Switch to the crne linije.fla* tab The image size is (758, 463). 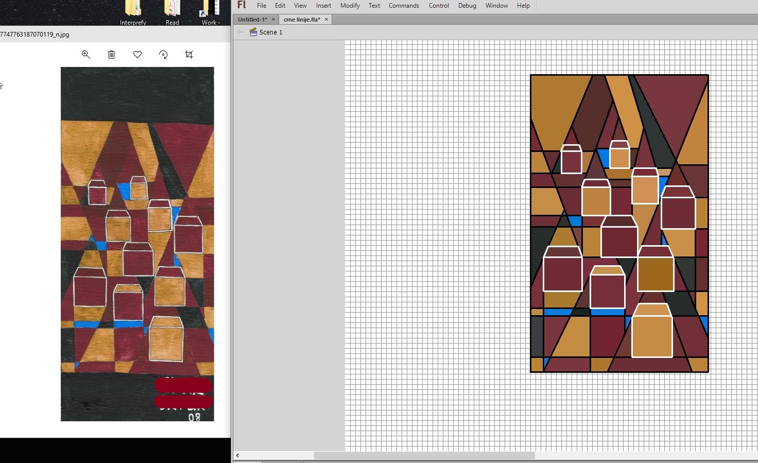(302, 20)
